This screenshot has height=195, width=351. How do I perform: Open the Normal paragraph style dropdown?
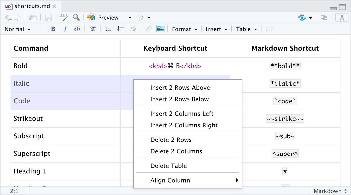tap(18, 29)
